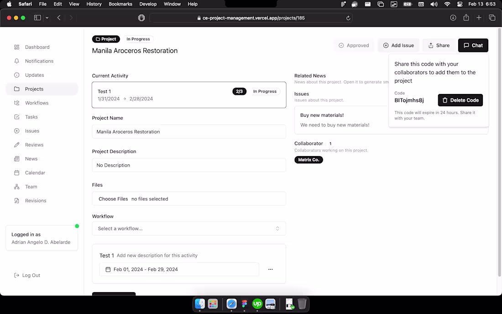Go forward in Safari

point(71,18)
